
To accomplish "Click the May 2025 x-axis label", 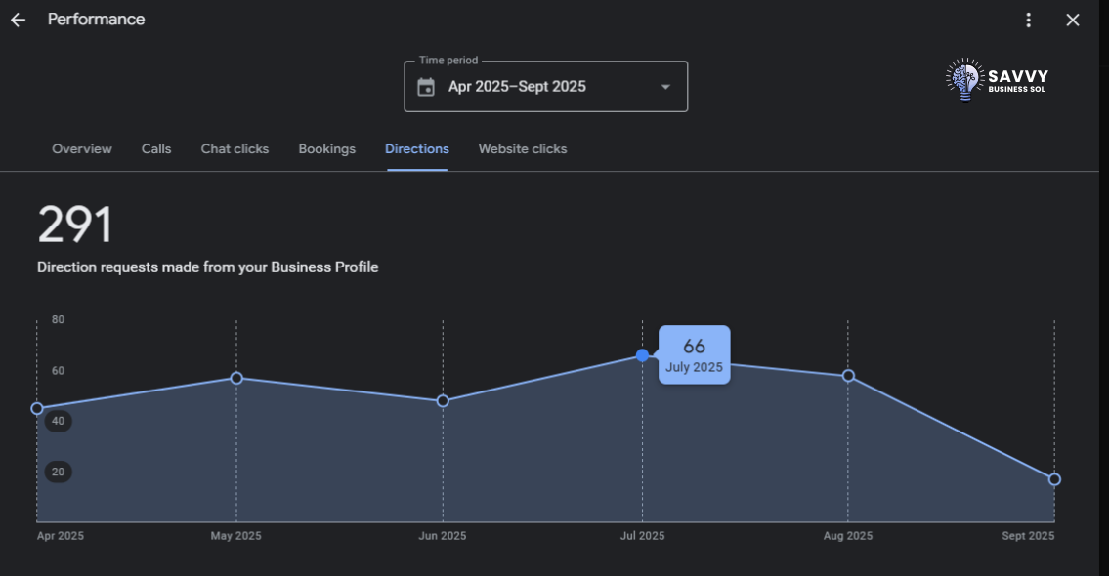I will click(236, 536).
